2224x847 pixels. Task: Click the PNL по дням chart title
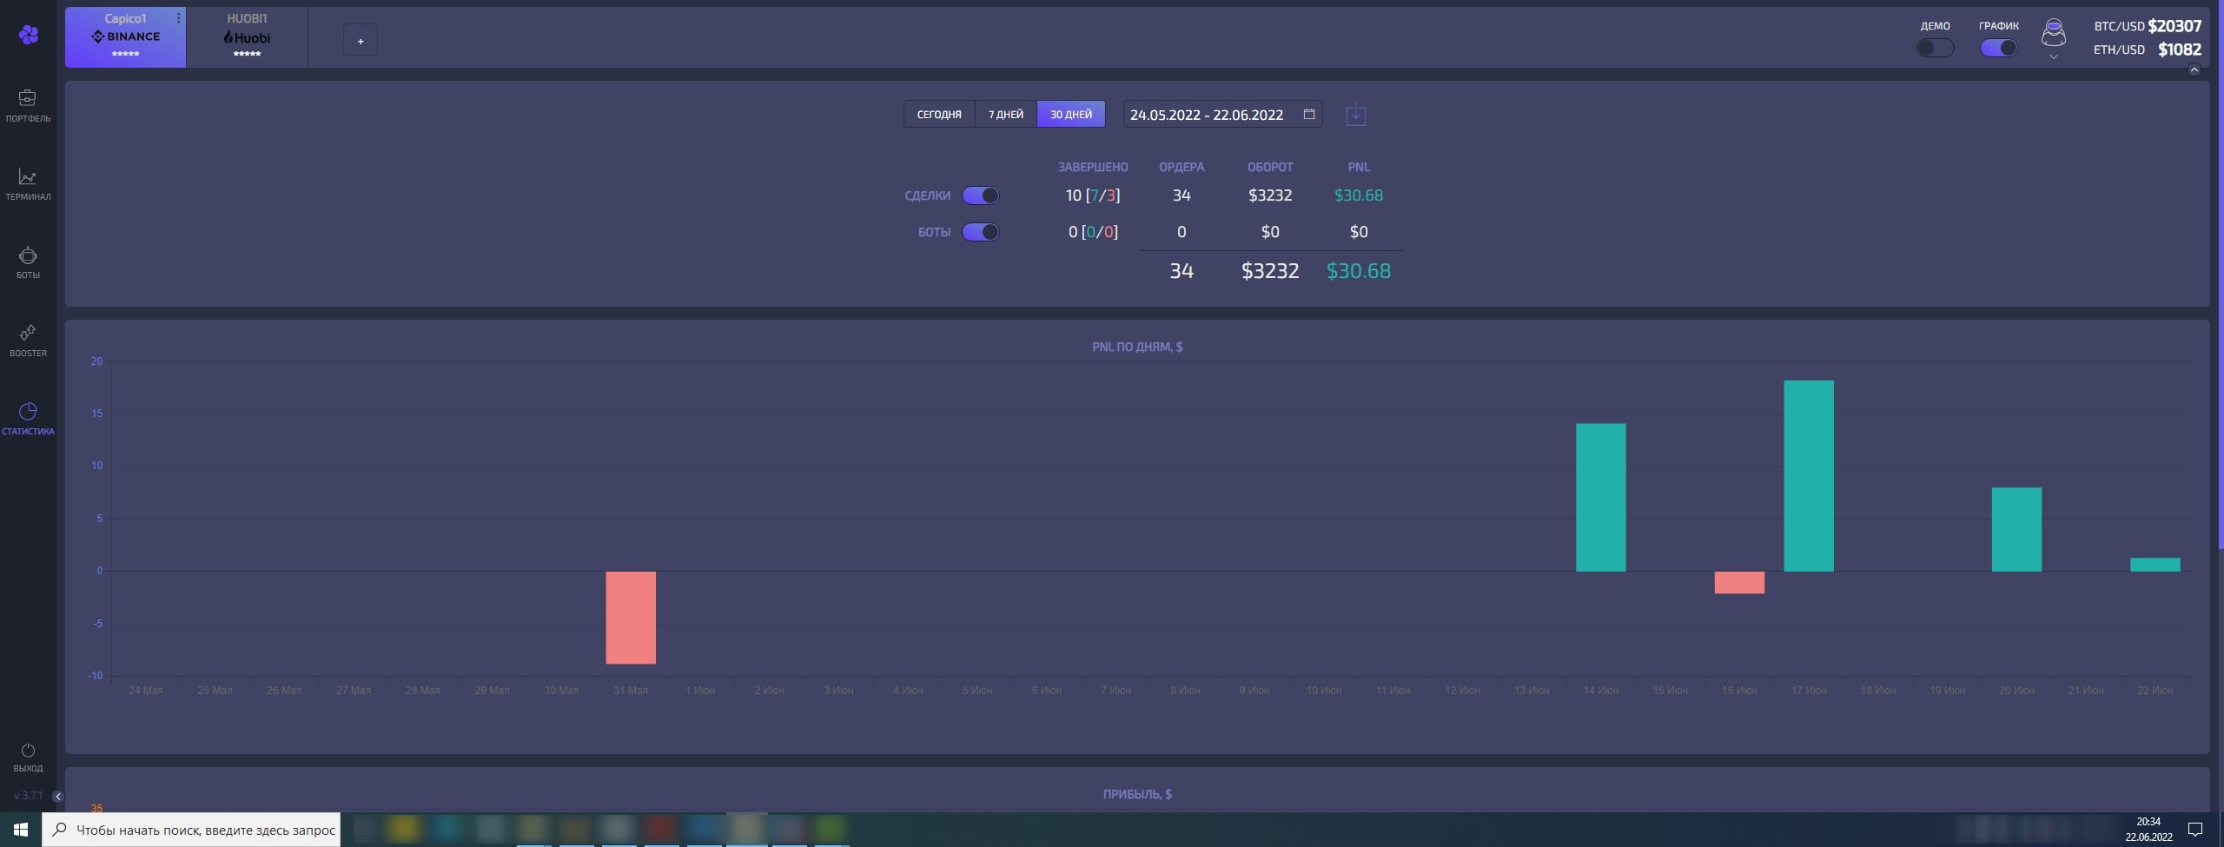point(1137,347)
